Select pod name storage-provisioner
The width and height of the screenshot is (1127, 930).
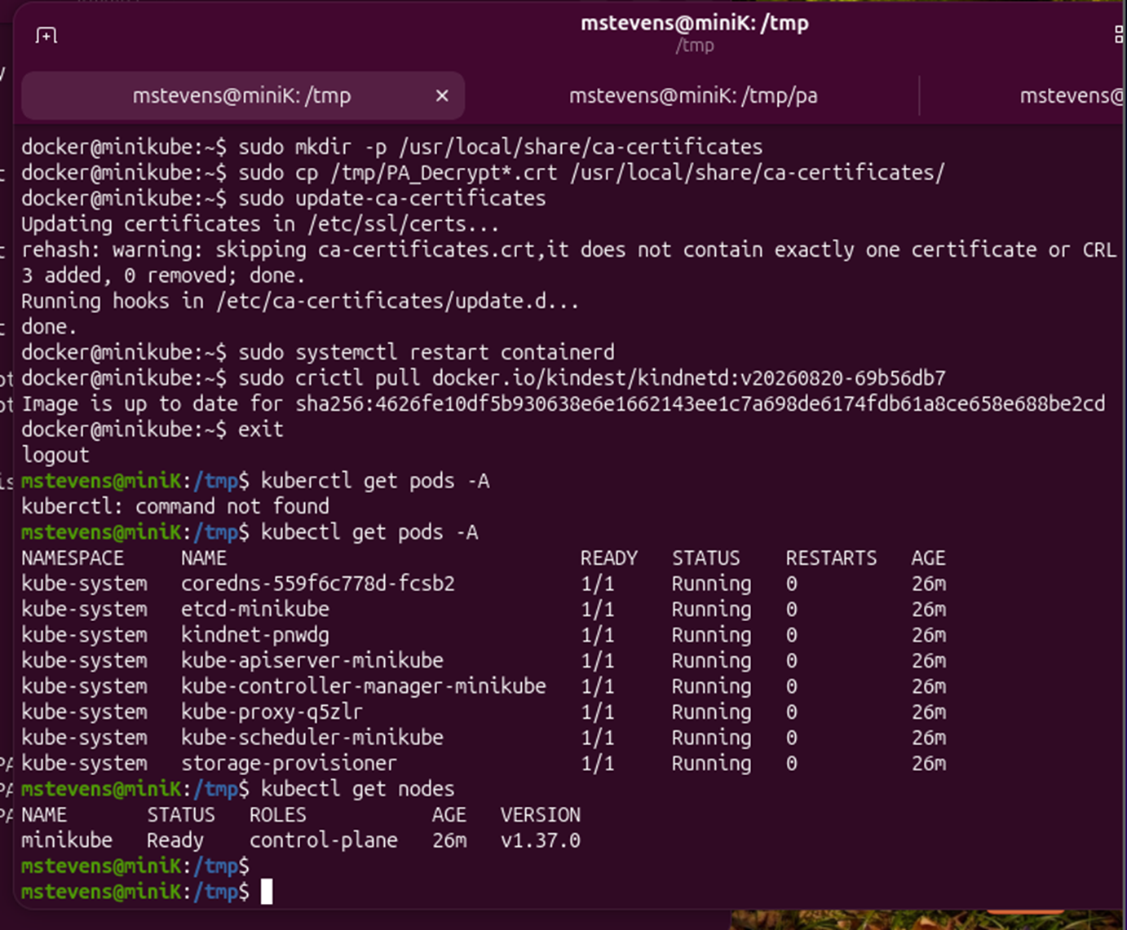(x=289, y=764)
